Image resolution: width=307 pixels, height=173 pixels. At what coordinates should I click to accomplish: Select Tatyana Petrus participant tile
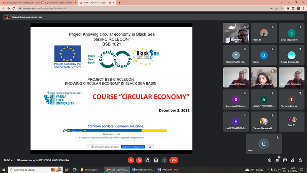coord(292,100)
